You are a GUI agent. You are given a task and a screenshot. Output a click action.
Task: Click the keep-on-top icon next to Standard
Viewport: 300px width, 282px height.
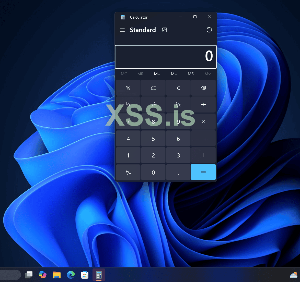click(164, 30)
